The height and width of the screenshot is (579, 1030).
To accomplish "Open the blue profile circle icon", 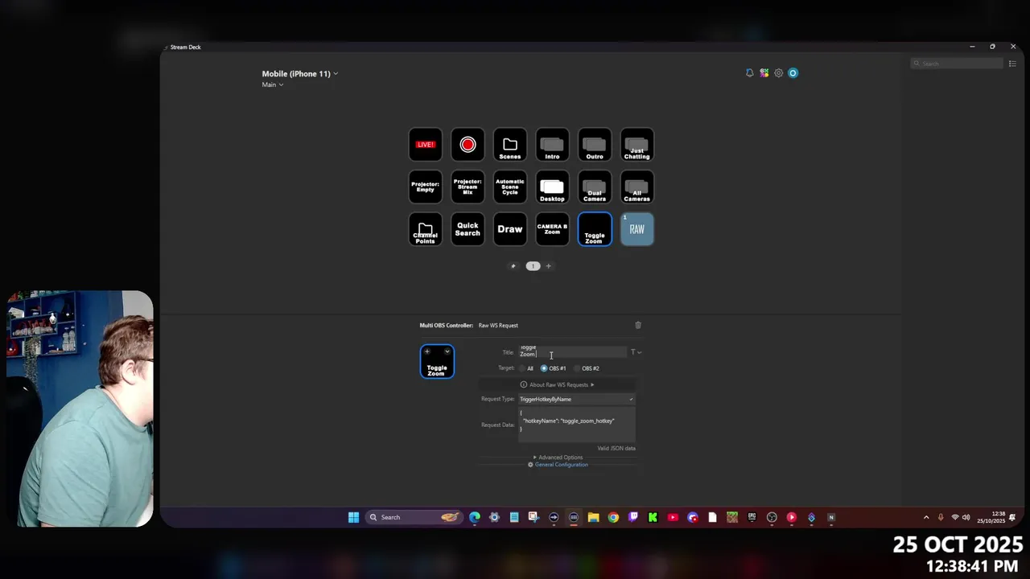I will click(x=793, y=73).
